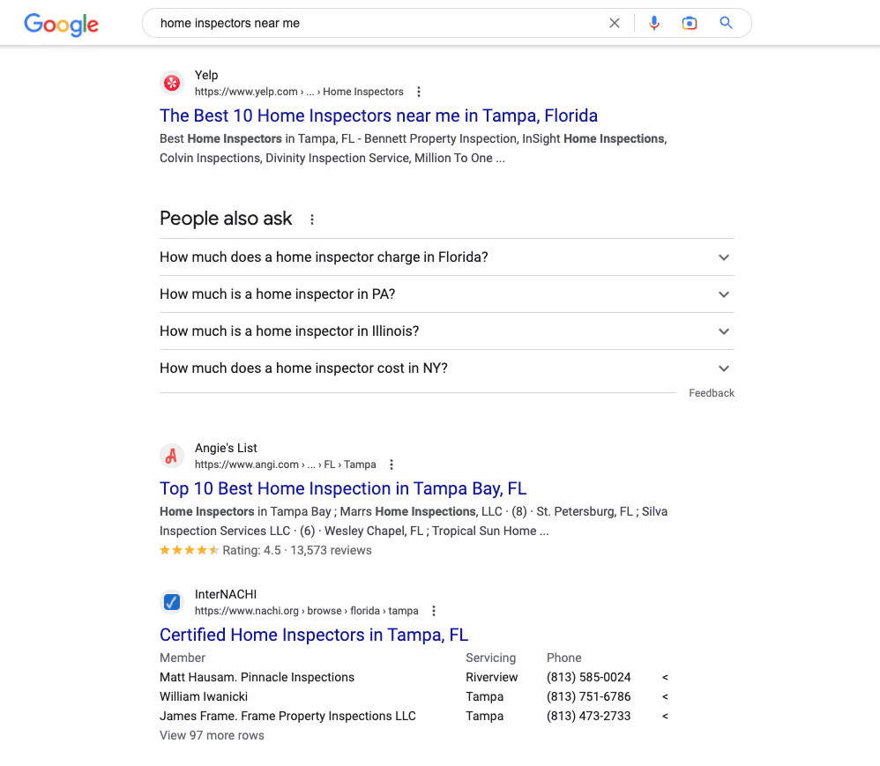Click arrow beside Matt Hausam row
880x766 pixels.
(665, 677)
